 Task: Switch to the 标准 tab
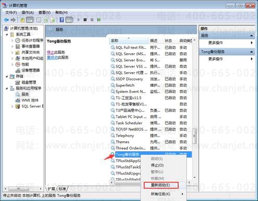coord(63,189)
